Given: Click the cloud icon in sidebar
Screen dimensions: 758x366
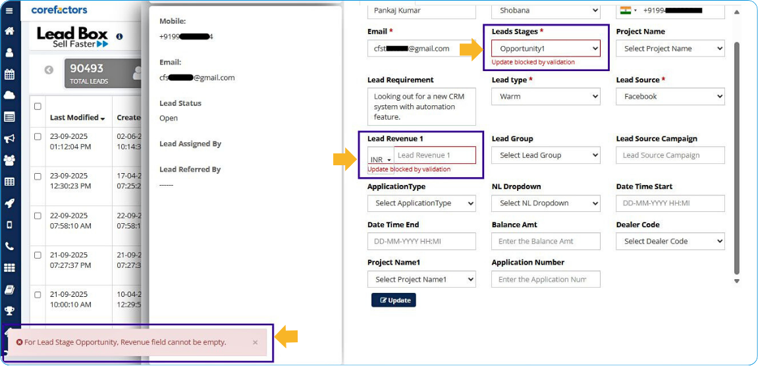Looking at the screenshot, I should tap(9, 95).
